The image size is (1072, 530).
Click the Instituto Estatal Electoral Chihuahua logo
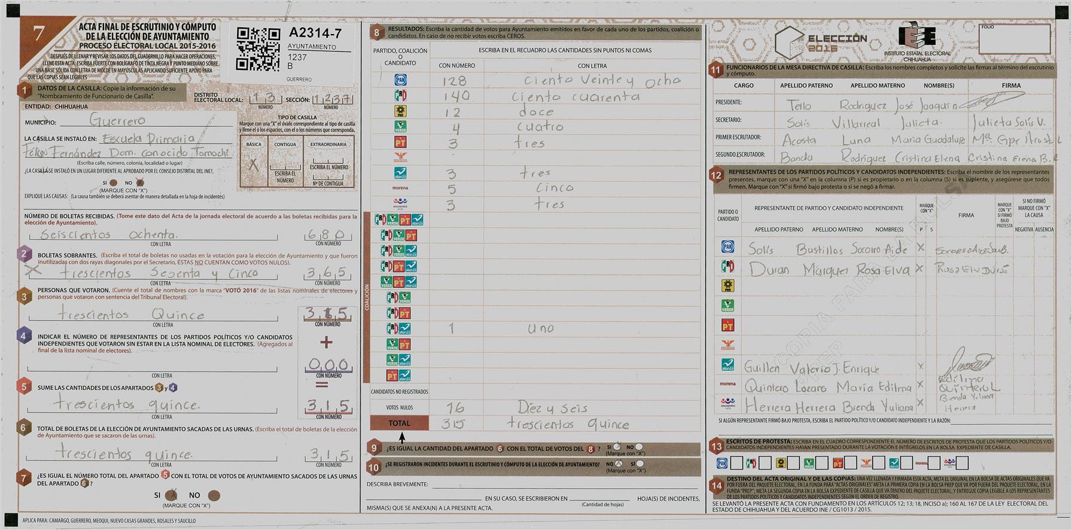[916, 39]
